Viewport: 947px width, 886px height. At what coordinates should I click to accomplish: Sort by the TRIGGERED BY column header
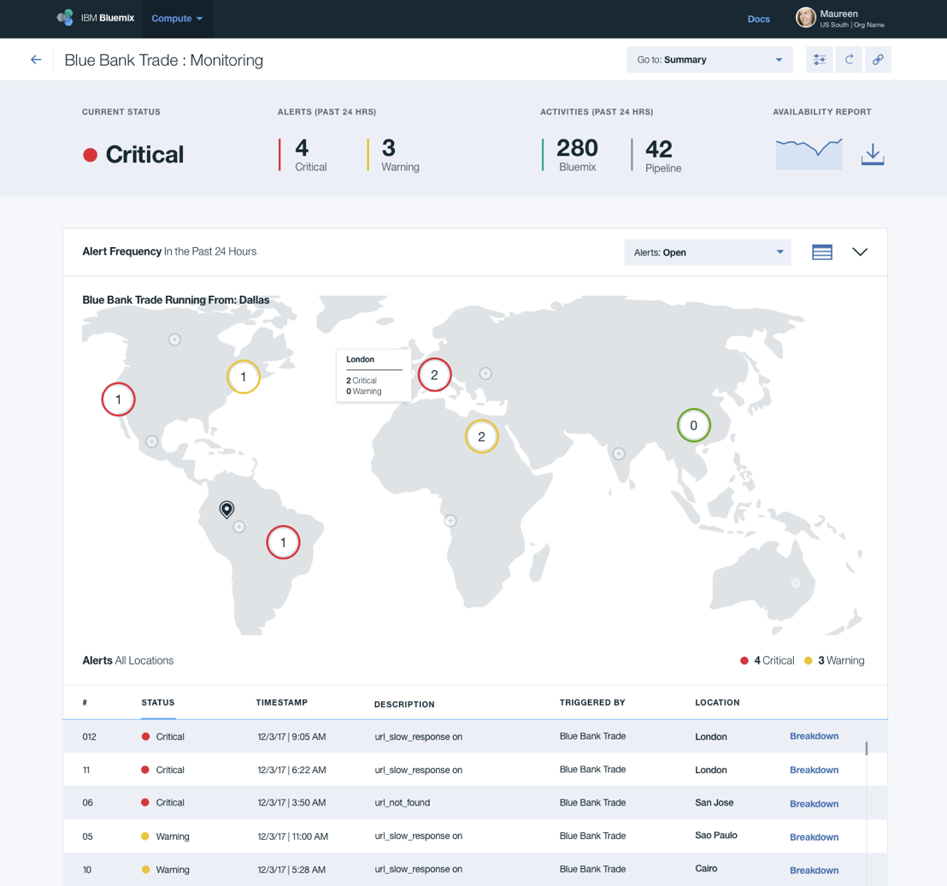click(x=592, y=702)
